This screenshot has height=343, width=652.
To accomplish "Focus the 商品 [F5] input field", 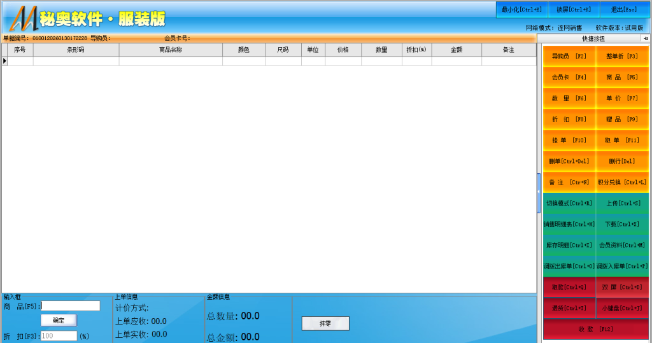I will tap(71, 306).
